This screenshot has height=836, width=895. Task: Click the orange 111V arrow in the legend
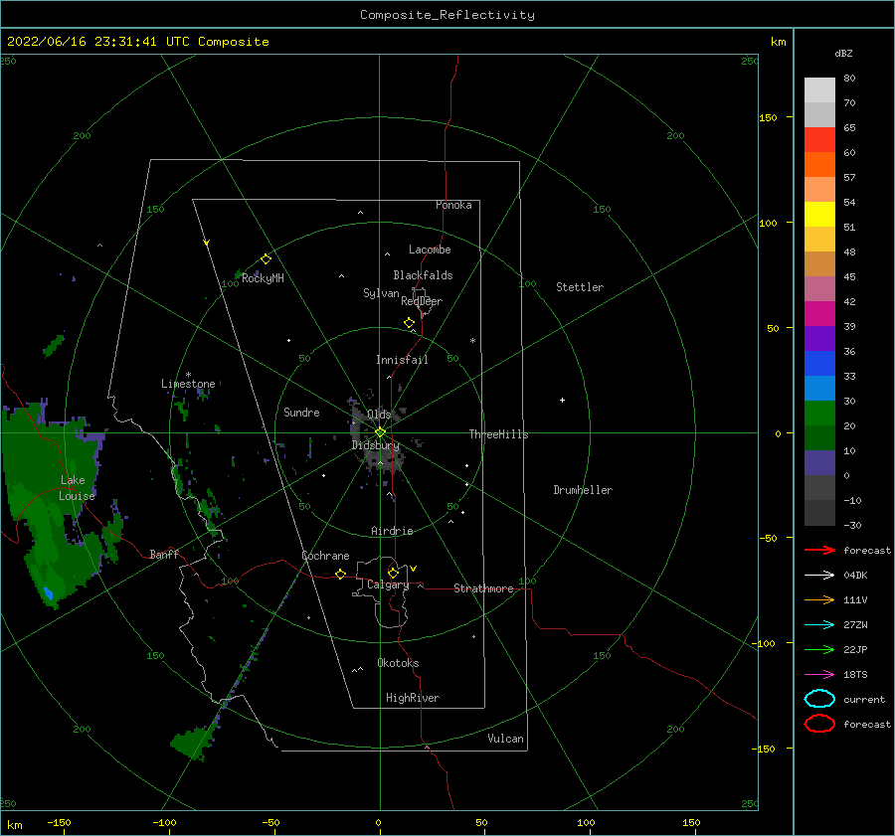819,599
